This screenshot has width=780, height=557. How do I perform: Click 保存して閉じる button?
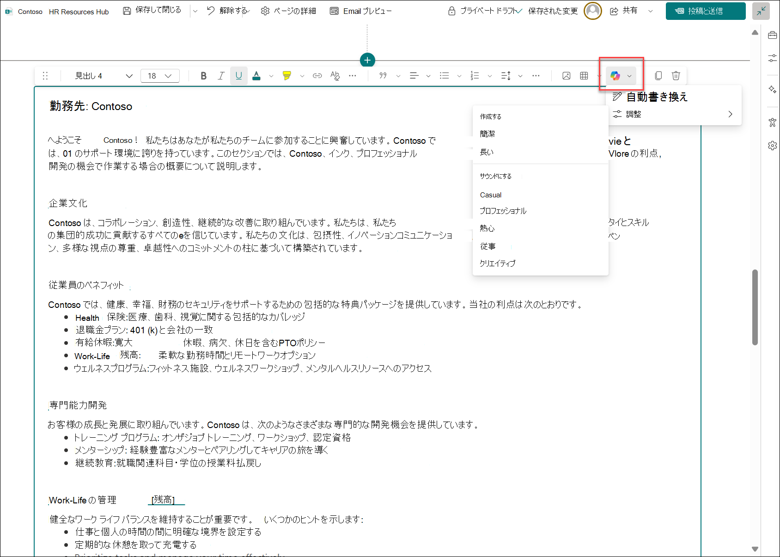[152, 10]
